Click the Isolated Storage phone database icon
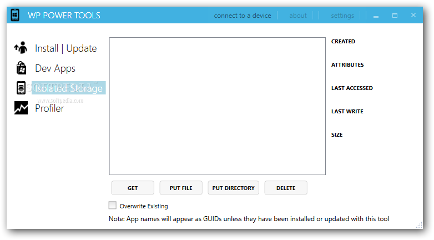Image resolution: width=434 pixels, height=240 pixels. (21, 88)
